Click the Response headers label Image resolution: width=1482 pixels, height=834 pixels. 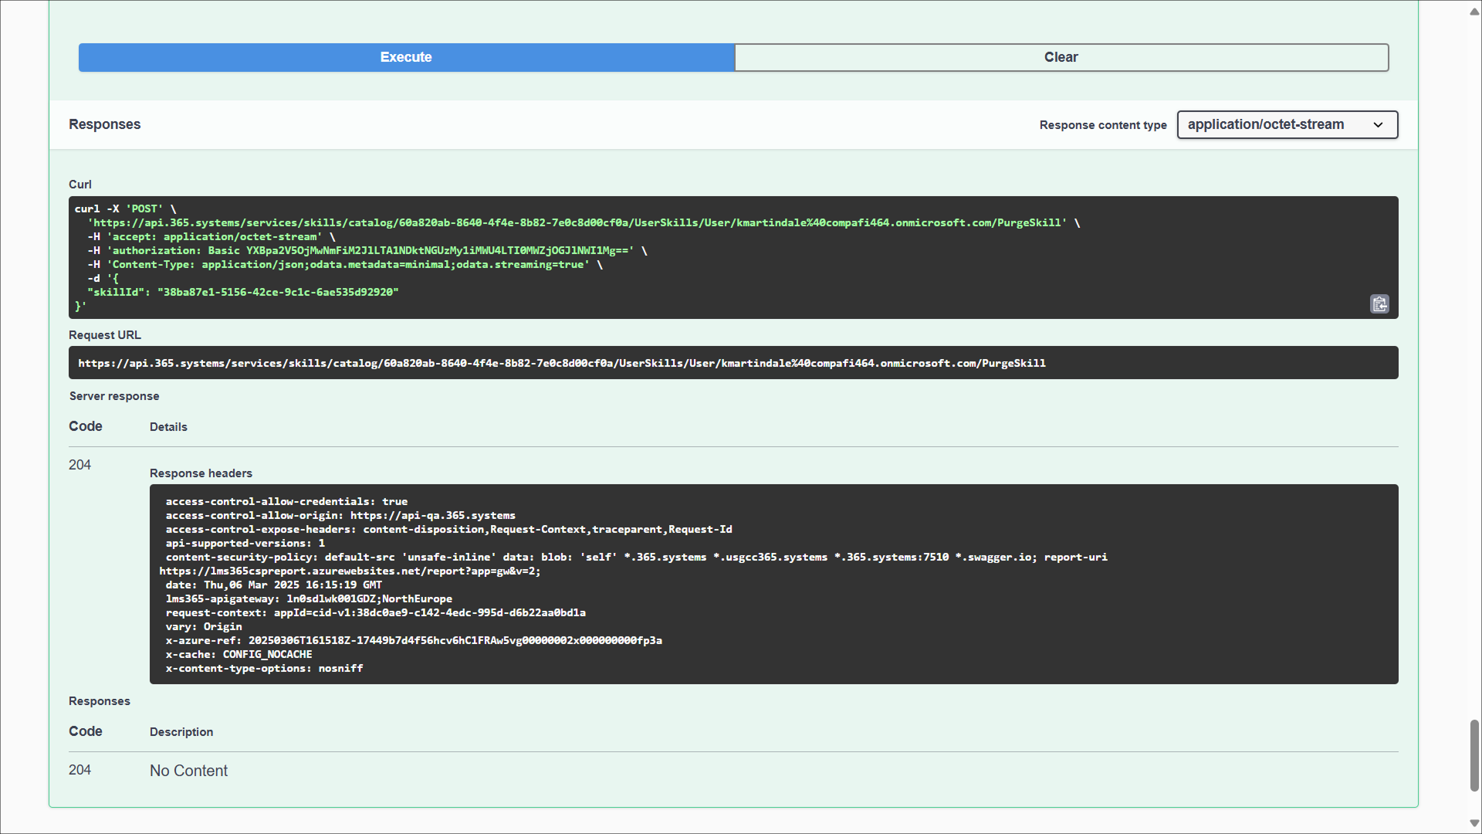point(201,473)
